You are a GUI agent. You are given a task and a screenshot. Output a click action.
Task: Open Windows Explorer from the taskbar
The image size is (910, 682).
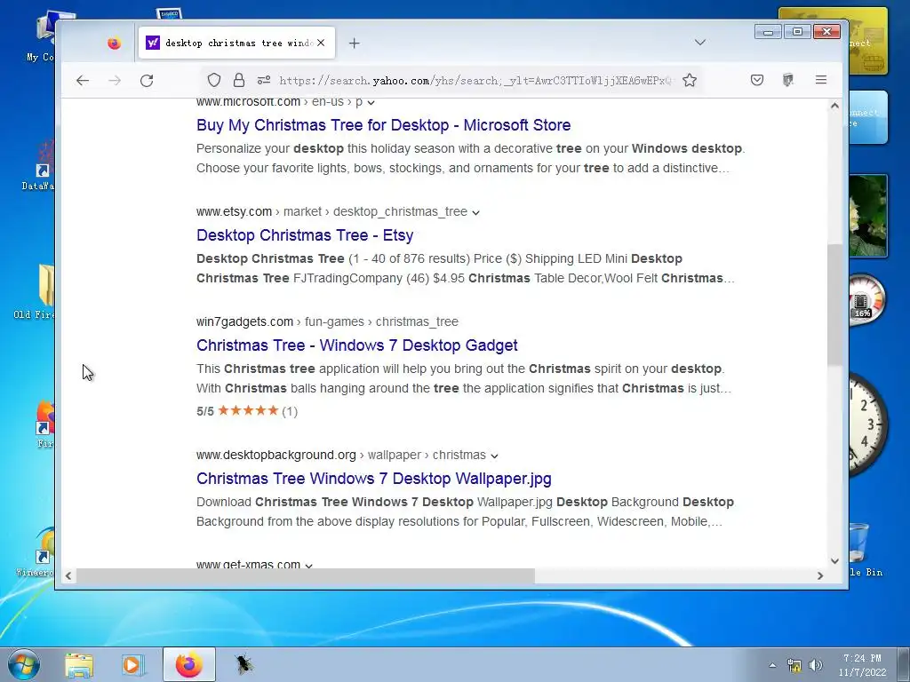click(79, 664)
